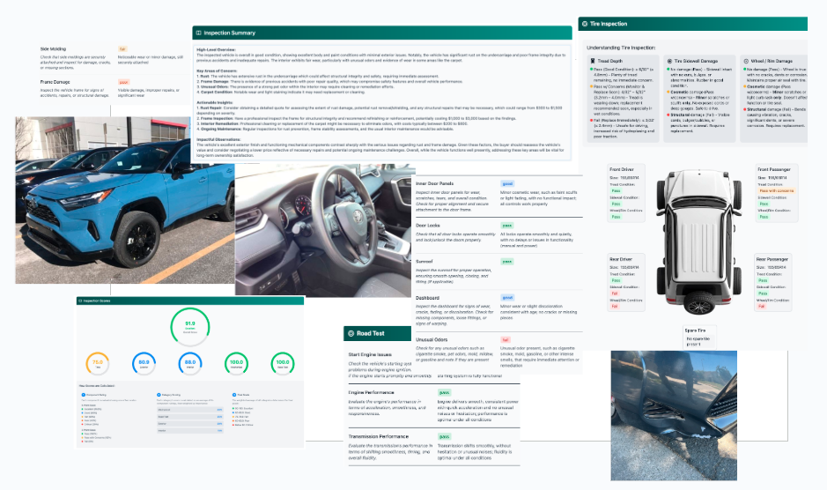
Task: Click the Category Scoring info icon
Action: coord(159,395)
